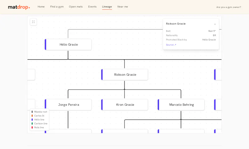Click the 'Maeda root' legend text
249x149 pixels.
[41, 112]
